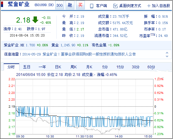Switch to the 分时 chart tab
173x139 pixels.
(x=12, y=67)
